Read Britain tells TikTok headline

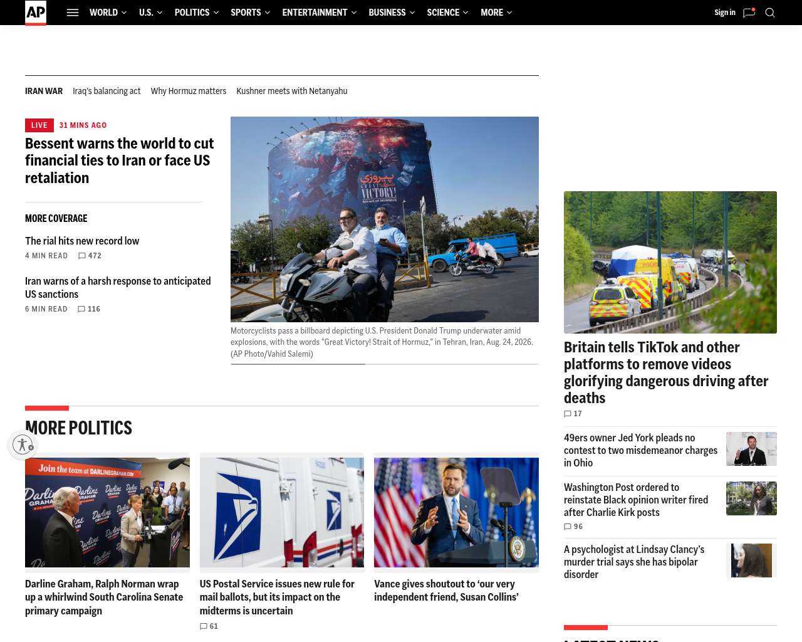[x=666, y=372]
